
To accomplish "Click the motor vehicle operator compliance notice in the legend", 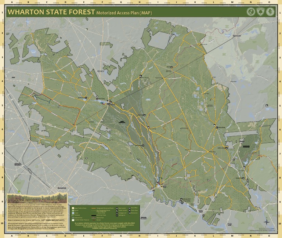I will coord(105,226).
